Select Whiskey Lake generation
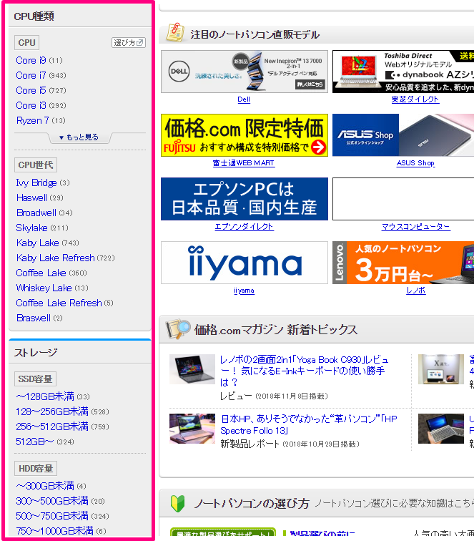This screenshot has height=541, width=474. coord(44,288)
